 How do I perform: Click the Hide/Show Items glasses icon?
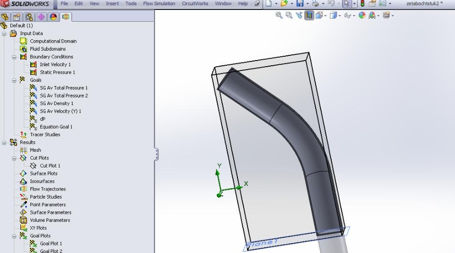[347, 15]
